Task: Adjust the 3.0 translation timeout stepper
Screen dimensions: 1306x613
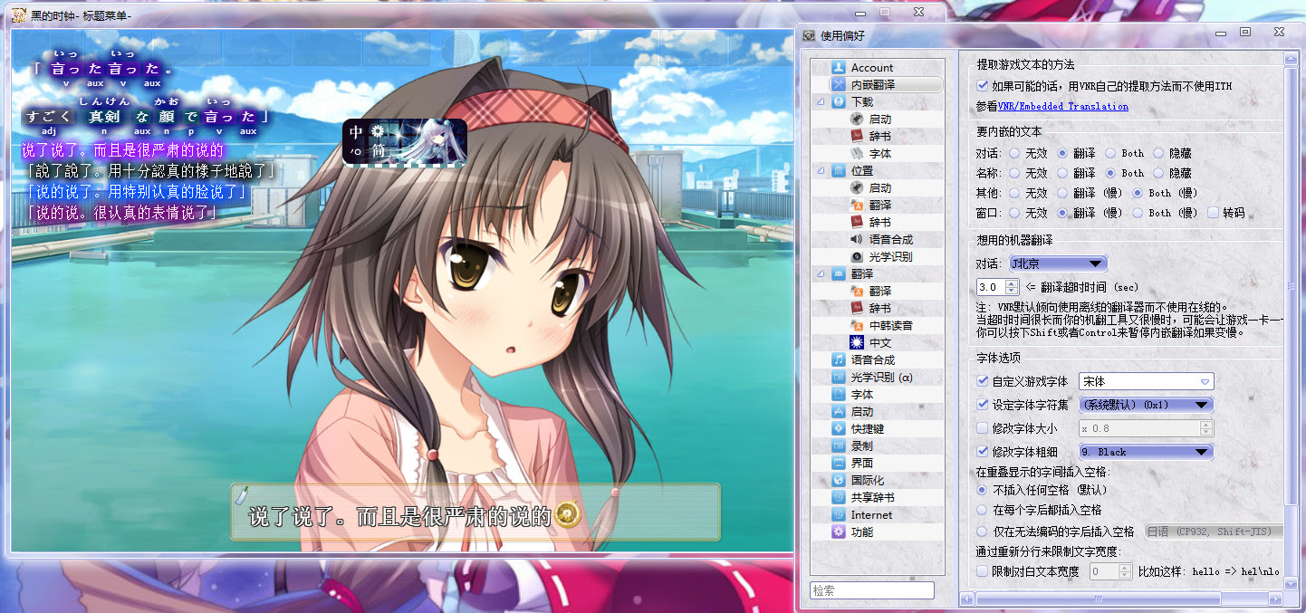Action: coord(1013,287)
